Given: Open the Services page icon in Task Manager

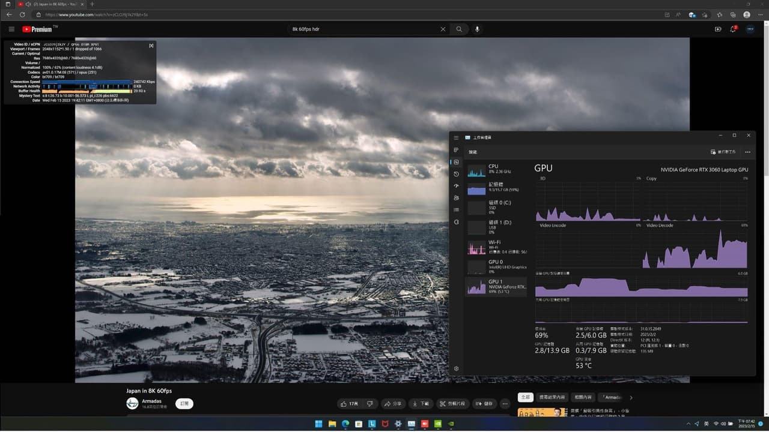Looking at the screenshot, I should (x=456, y=222).
